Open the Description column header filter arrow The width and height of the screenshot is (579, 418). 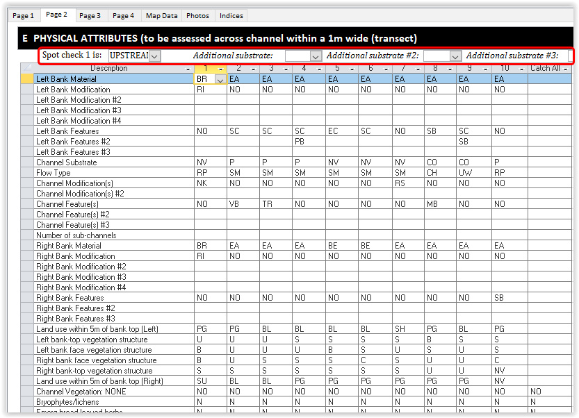188,69
